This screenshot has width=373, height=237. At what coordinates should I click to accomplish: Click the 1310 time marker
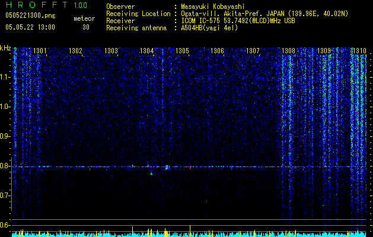click(360, 51)
